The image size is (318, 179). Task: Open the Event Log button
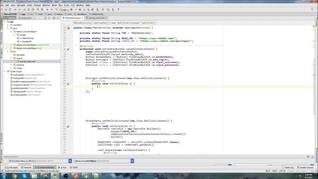pos(288,168)
